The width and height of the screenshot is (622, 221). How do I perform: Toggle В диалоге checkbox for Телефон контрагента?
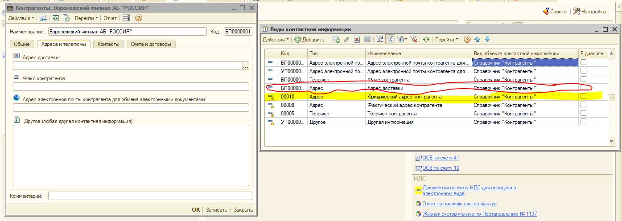click(583, 113)
